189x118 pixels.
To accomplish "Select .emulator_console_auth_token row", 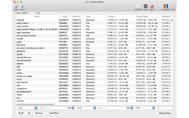I will (94, 48).
